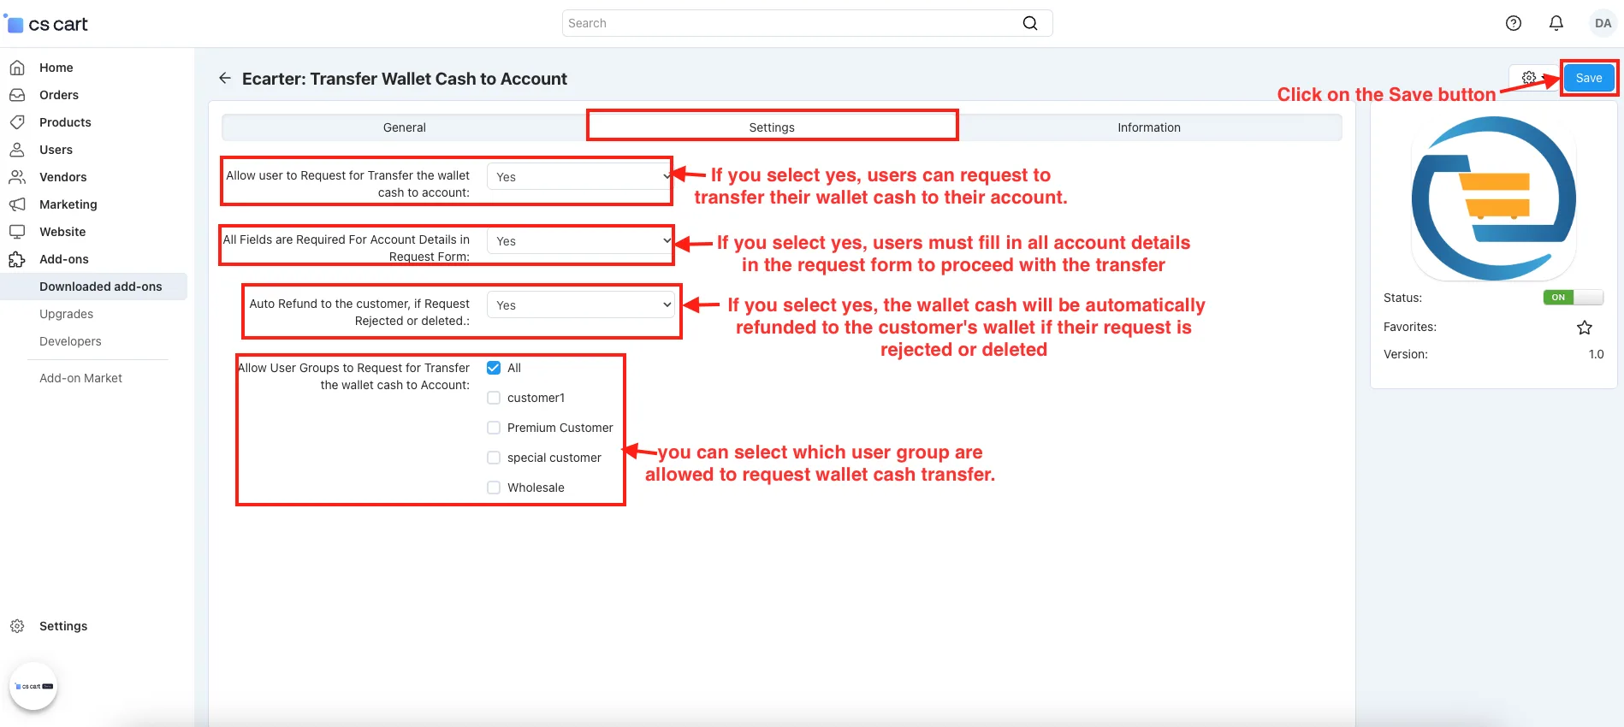Open the DA user avatar menu
1624x727 pixels.
1603,23
